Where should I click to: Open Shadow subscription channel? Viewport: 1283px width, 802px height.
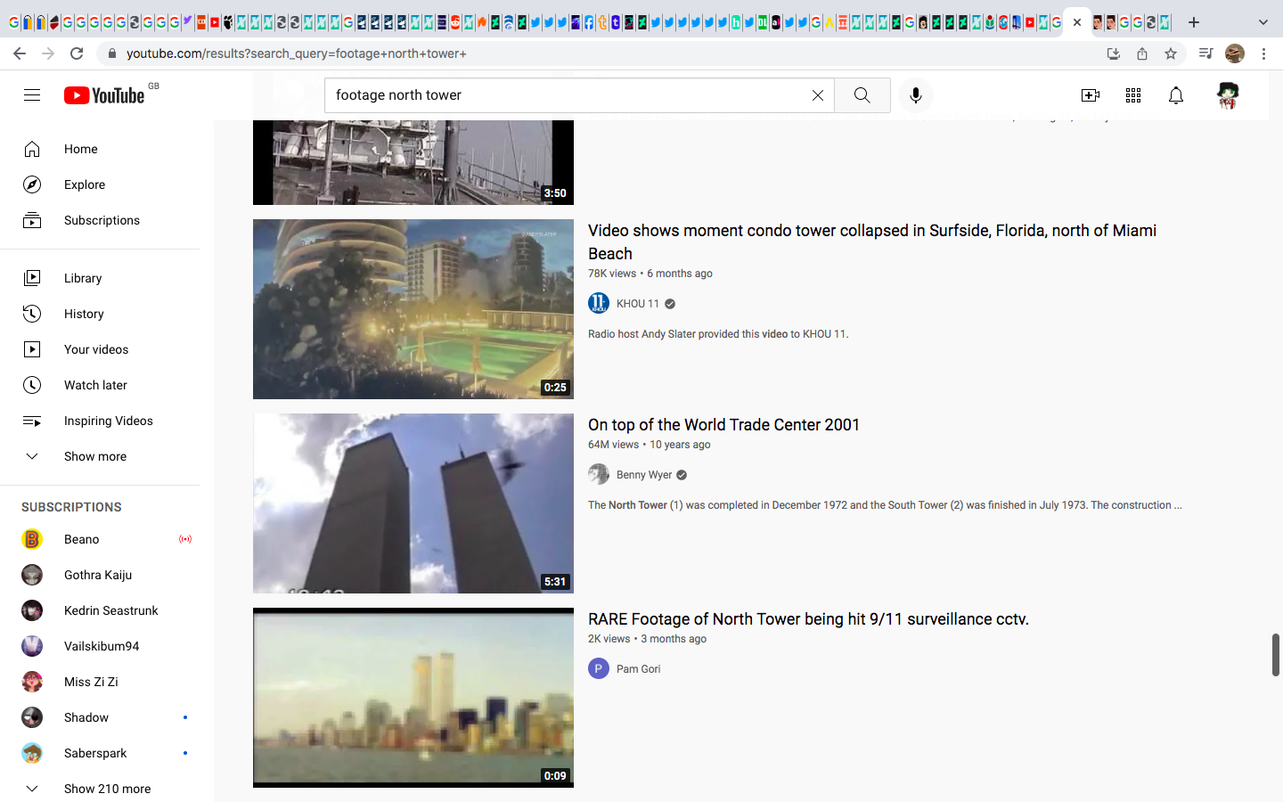(x=100, y=717)
